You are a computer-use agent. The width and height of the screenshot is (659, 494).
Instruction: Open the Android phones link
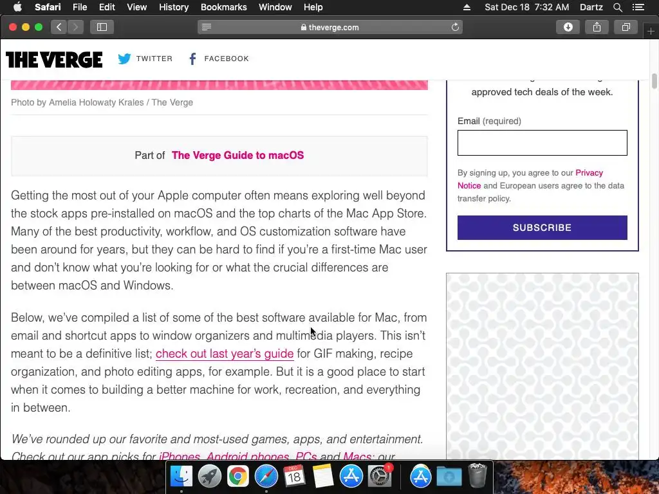point(248,456)
